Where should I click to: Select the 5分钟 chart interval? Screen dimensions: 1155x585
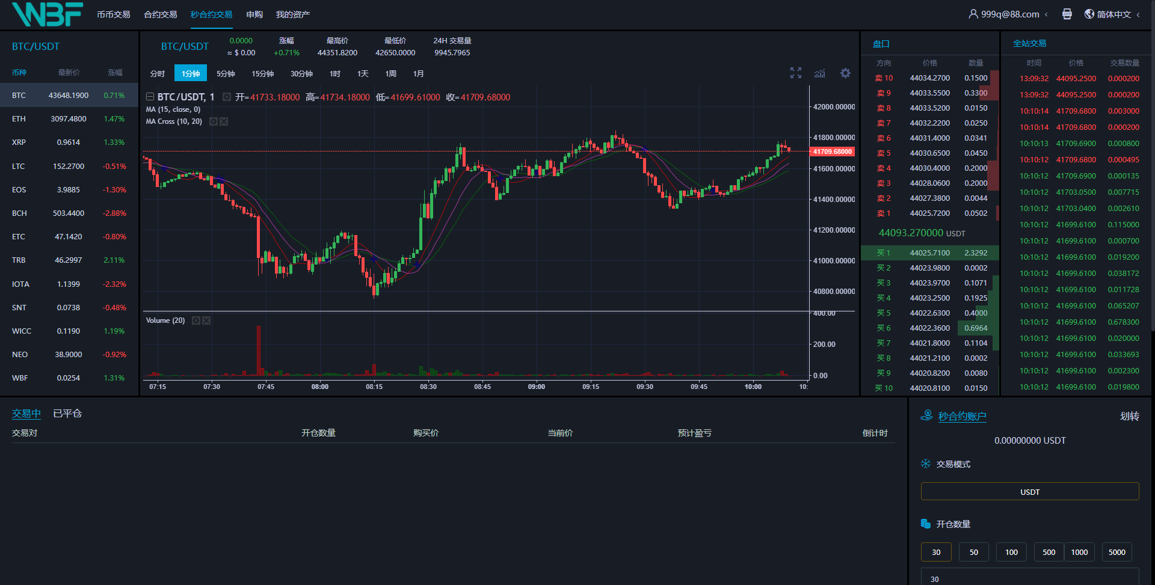pos(226,73)
